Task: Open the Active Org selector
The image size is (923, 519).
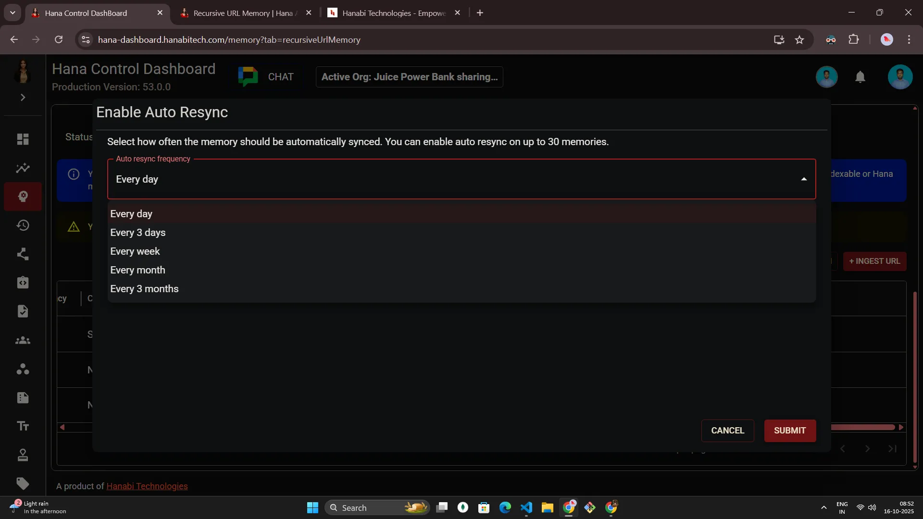Action: (x=409, y=77)
